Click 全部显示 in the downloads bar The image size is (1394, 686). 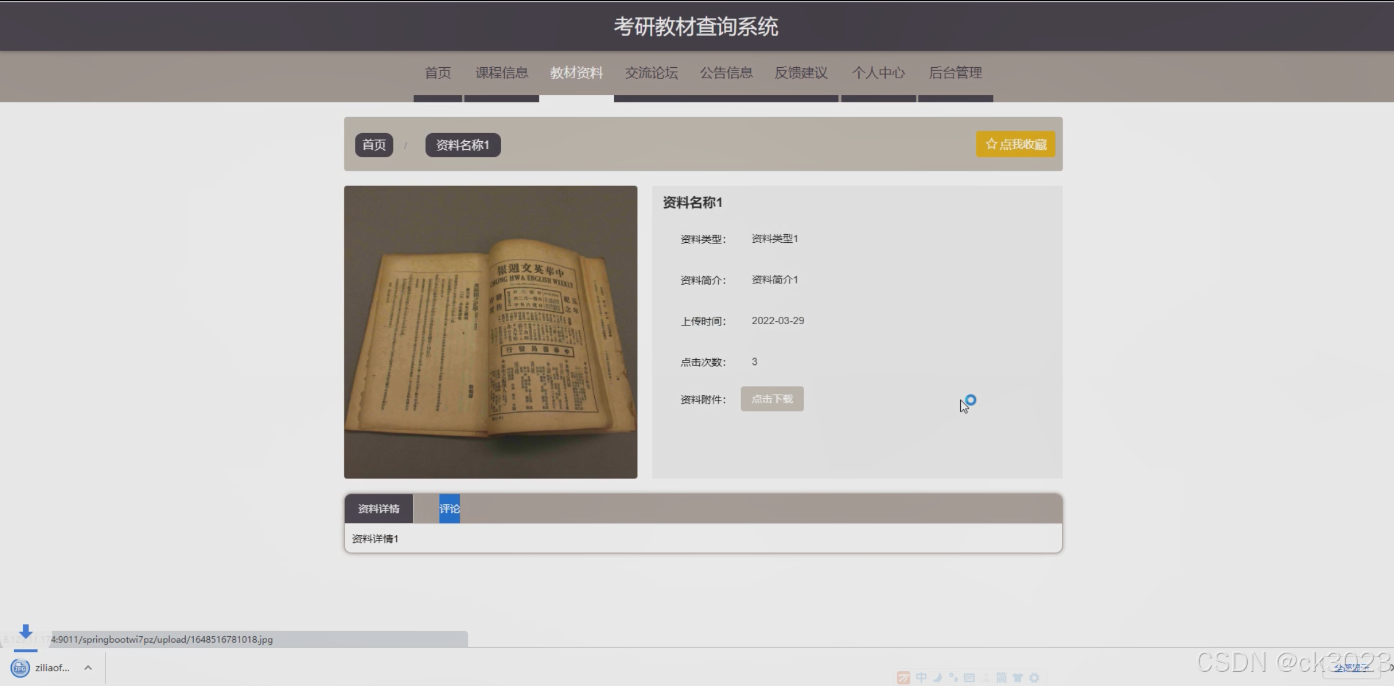(x=1351, y=668)
